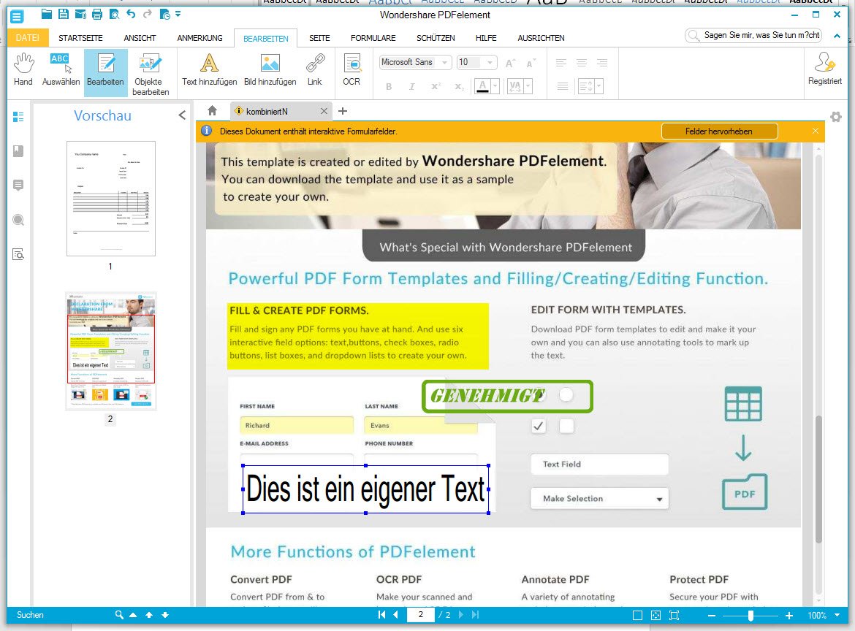Click the redo arrow icon

[x=147, y=14]
